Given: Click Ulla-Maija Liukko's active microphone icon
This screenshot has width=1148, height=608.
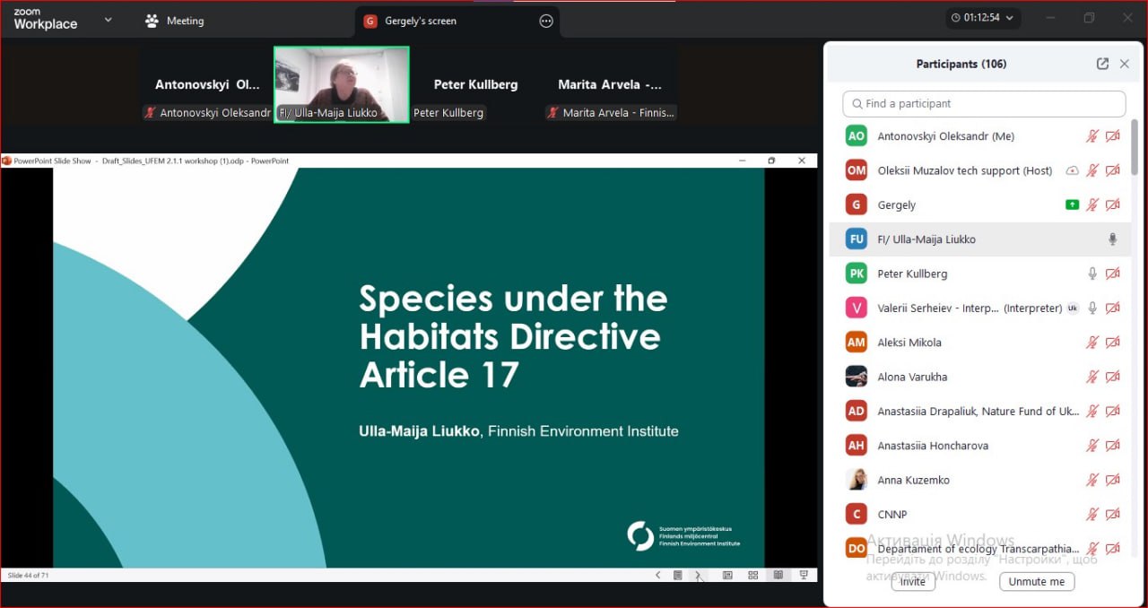Looking at the screenshot, I should [x=1113, y=239].
